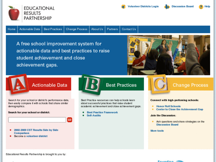This screenshot has width=216, height=162.
Task: Click the red apple logo
Action: pyautogui.click(x=14, y=13)
